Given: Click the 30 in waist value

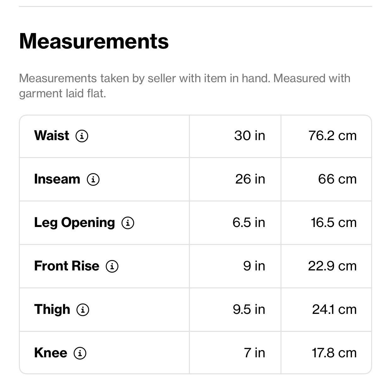Looking at the screenshot, I should [x=250, y=136].
